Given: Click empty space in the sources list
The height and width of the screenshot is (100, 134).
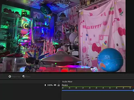Looking at the screenshot, I should [x=30, y=94].
